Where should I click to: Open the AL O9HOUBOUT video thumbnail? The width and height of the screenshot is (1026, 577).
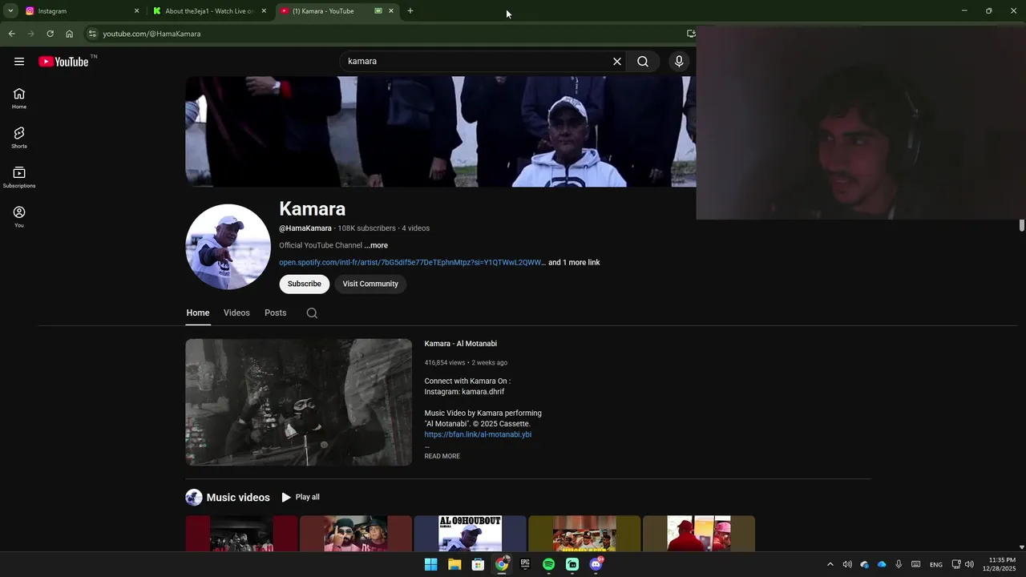coord(471,534)
